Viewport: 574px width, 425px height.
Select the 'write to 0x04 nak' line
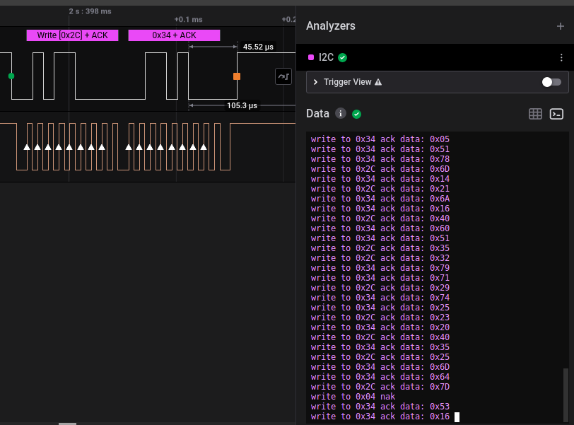pos(353,397)
